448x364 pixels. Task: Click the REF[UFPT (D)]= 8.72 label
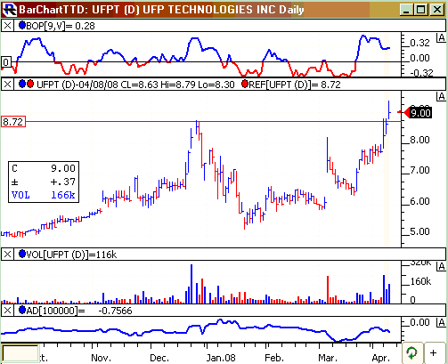295,85
